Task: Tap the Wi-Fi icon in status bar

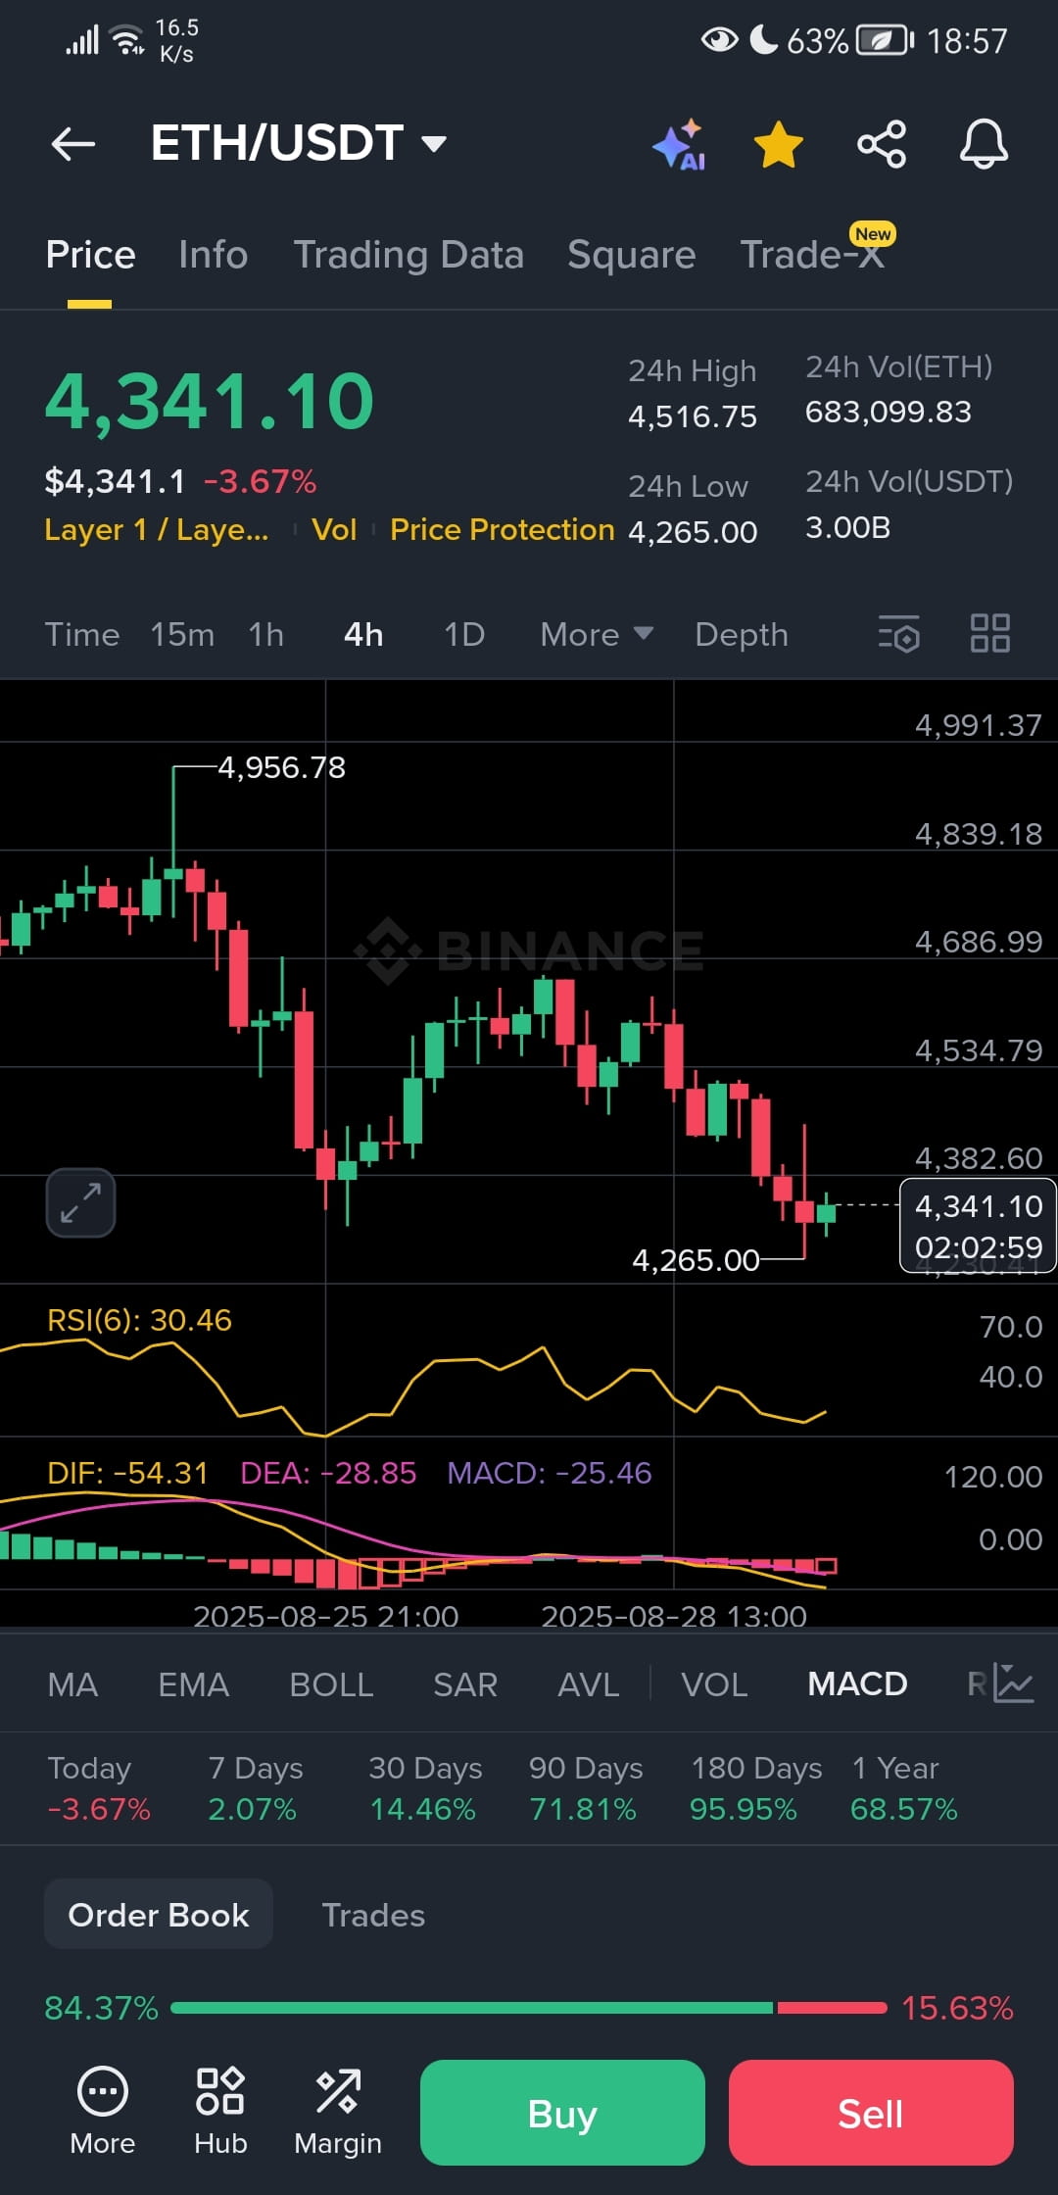Action: point(127,40)
